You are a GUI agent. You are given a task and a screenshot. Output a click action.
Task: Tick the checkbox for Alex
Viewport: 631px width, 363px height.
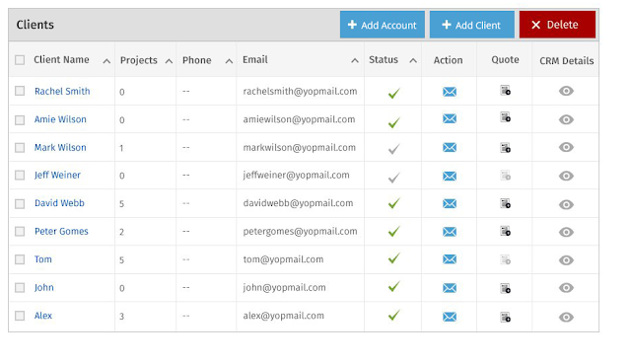(x=20, y=316)
